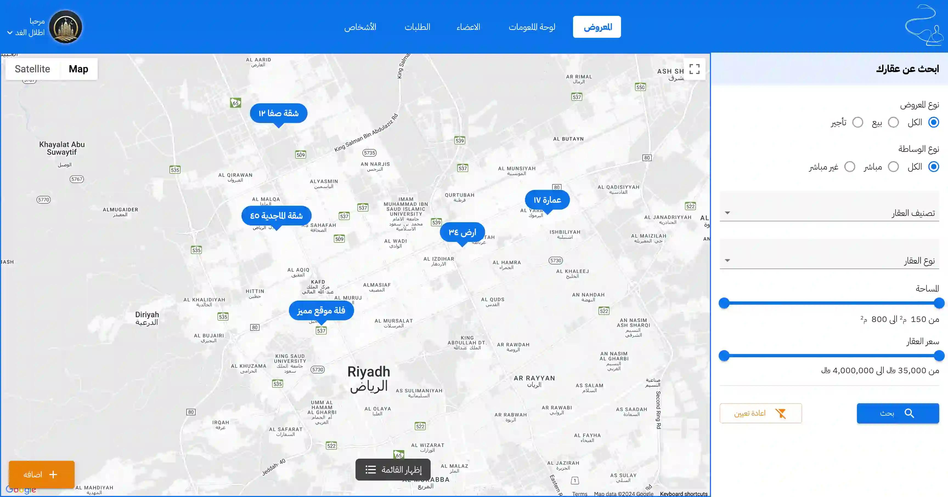The height and width of the screenshot is (497, 948).
Task: Click the ابحث عن عقارك heading
Action: tap(907, 69)
